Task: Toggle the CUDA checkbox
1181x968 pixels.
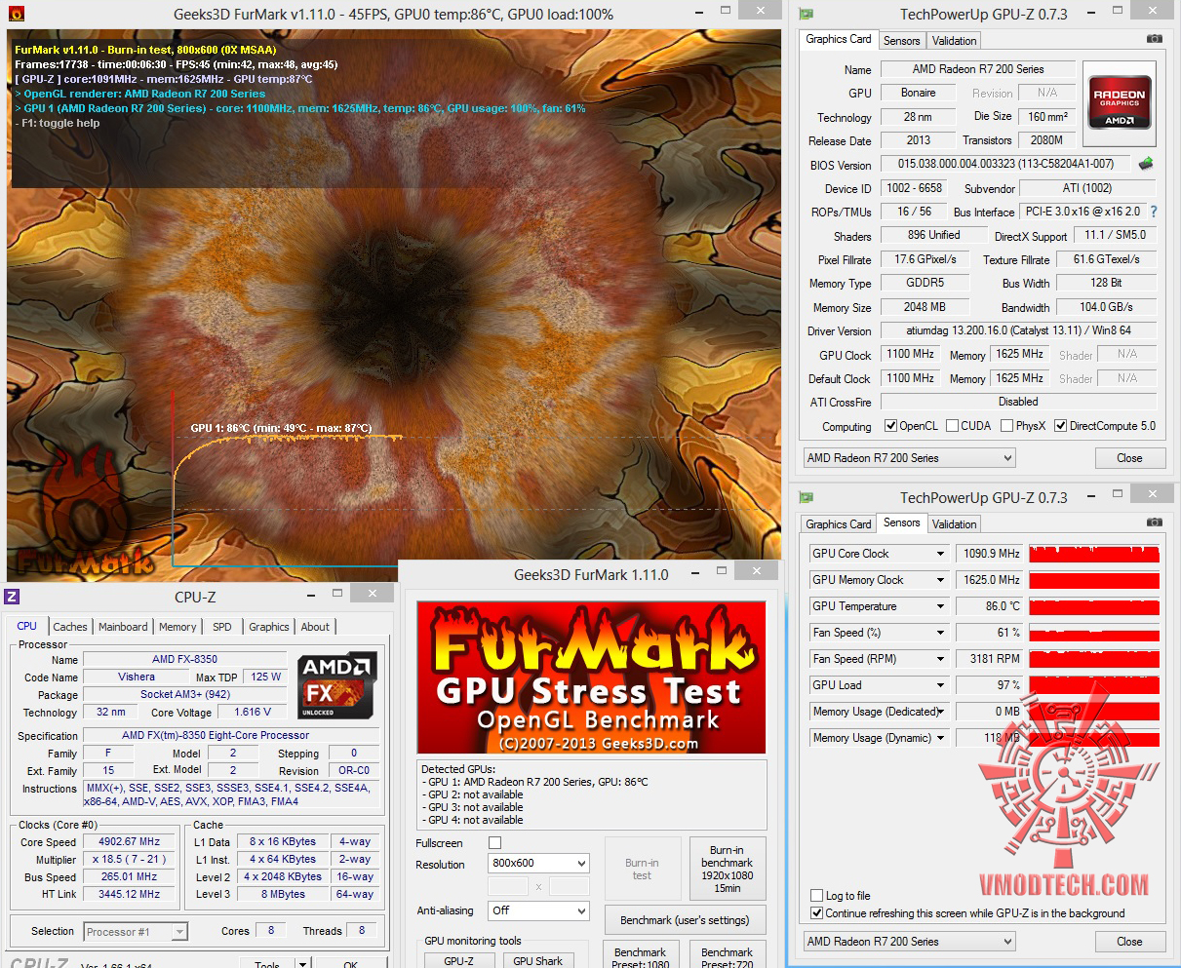Action: tap(952, 426)
